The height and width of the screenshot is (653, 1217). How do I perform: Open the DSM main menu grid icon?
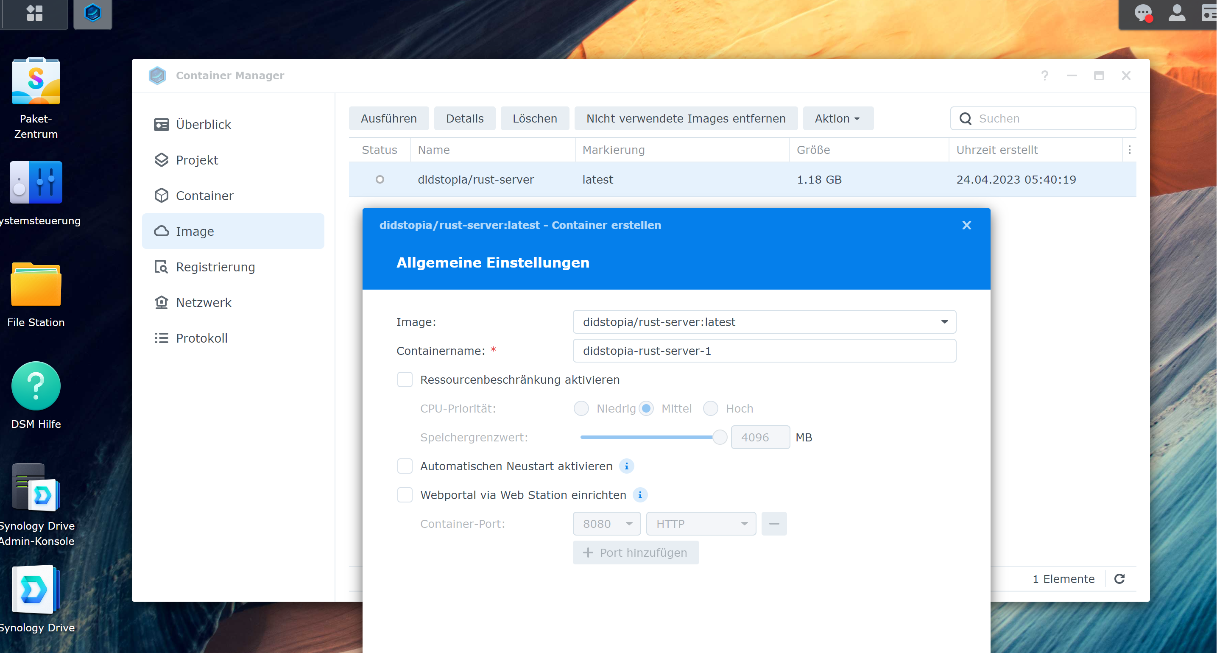pyautogui.click(x=34, y=13)
